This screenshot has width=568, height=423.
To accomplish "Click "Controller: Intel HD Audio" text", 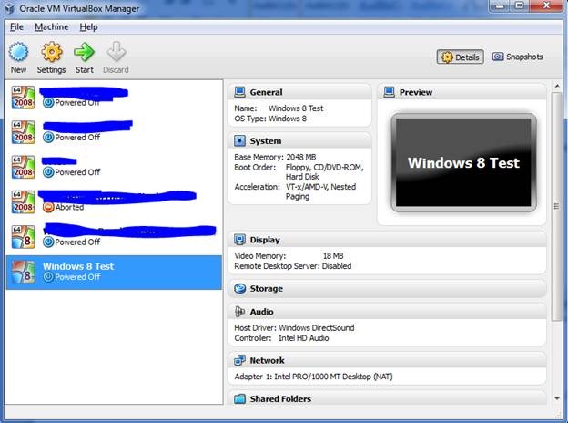I will [281, 337].
